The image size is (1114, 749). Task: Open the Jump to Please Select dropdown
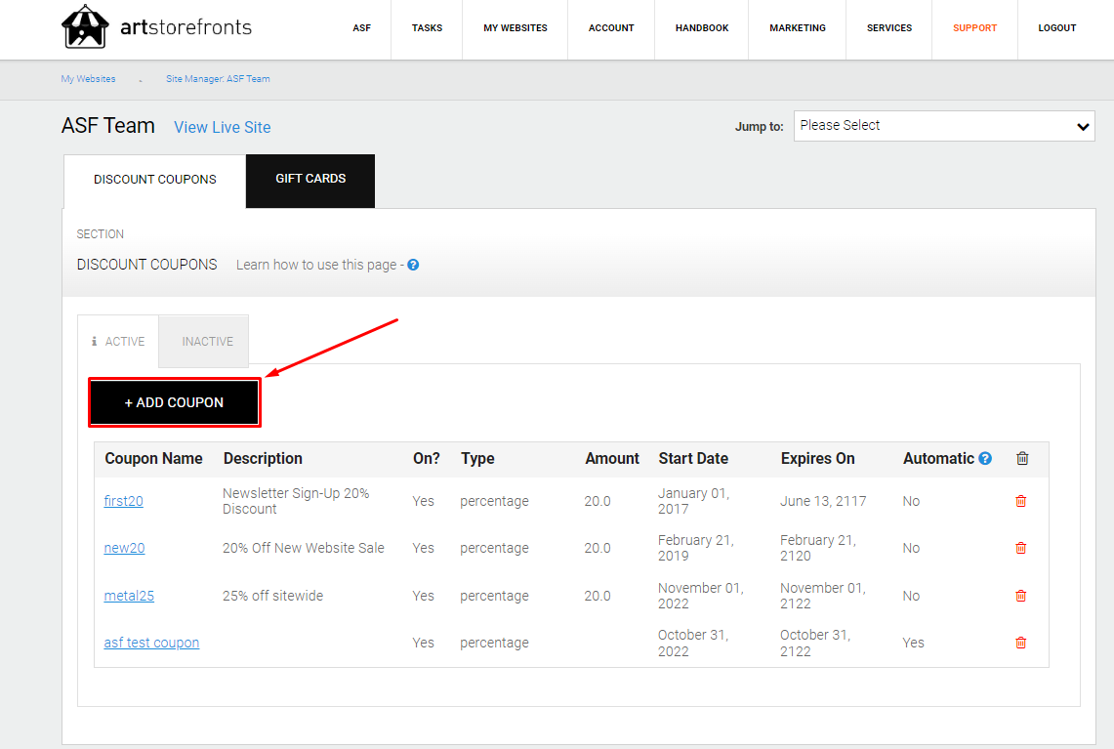click(944, 126)
